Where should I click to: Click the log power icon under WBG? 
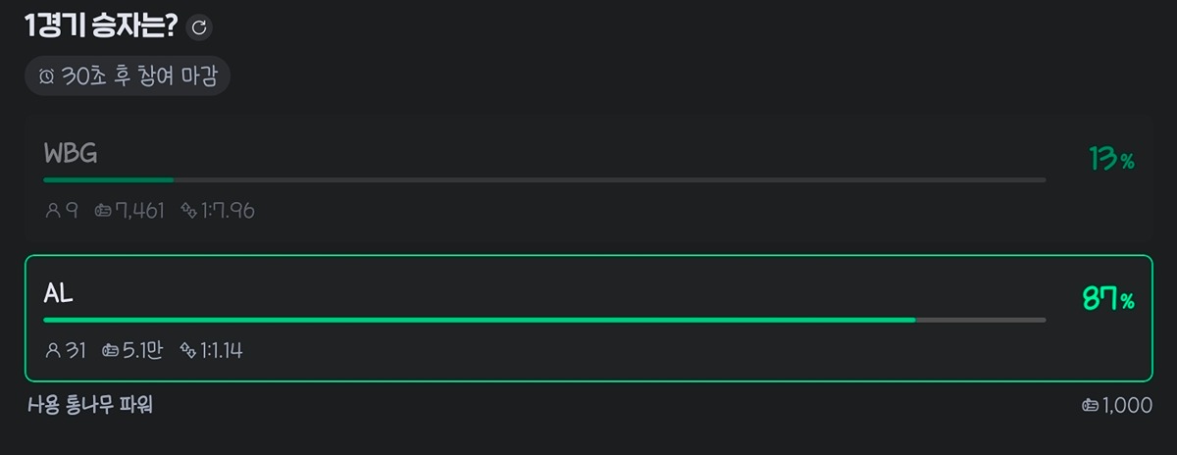click(104, 210)
